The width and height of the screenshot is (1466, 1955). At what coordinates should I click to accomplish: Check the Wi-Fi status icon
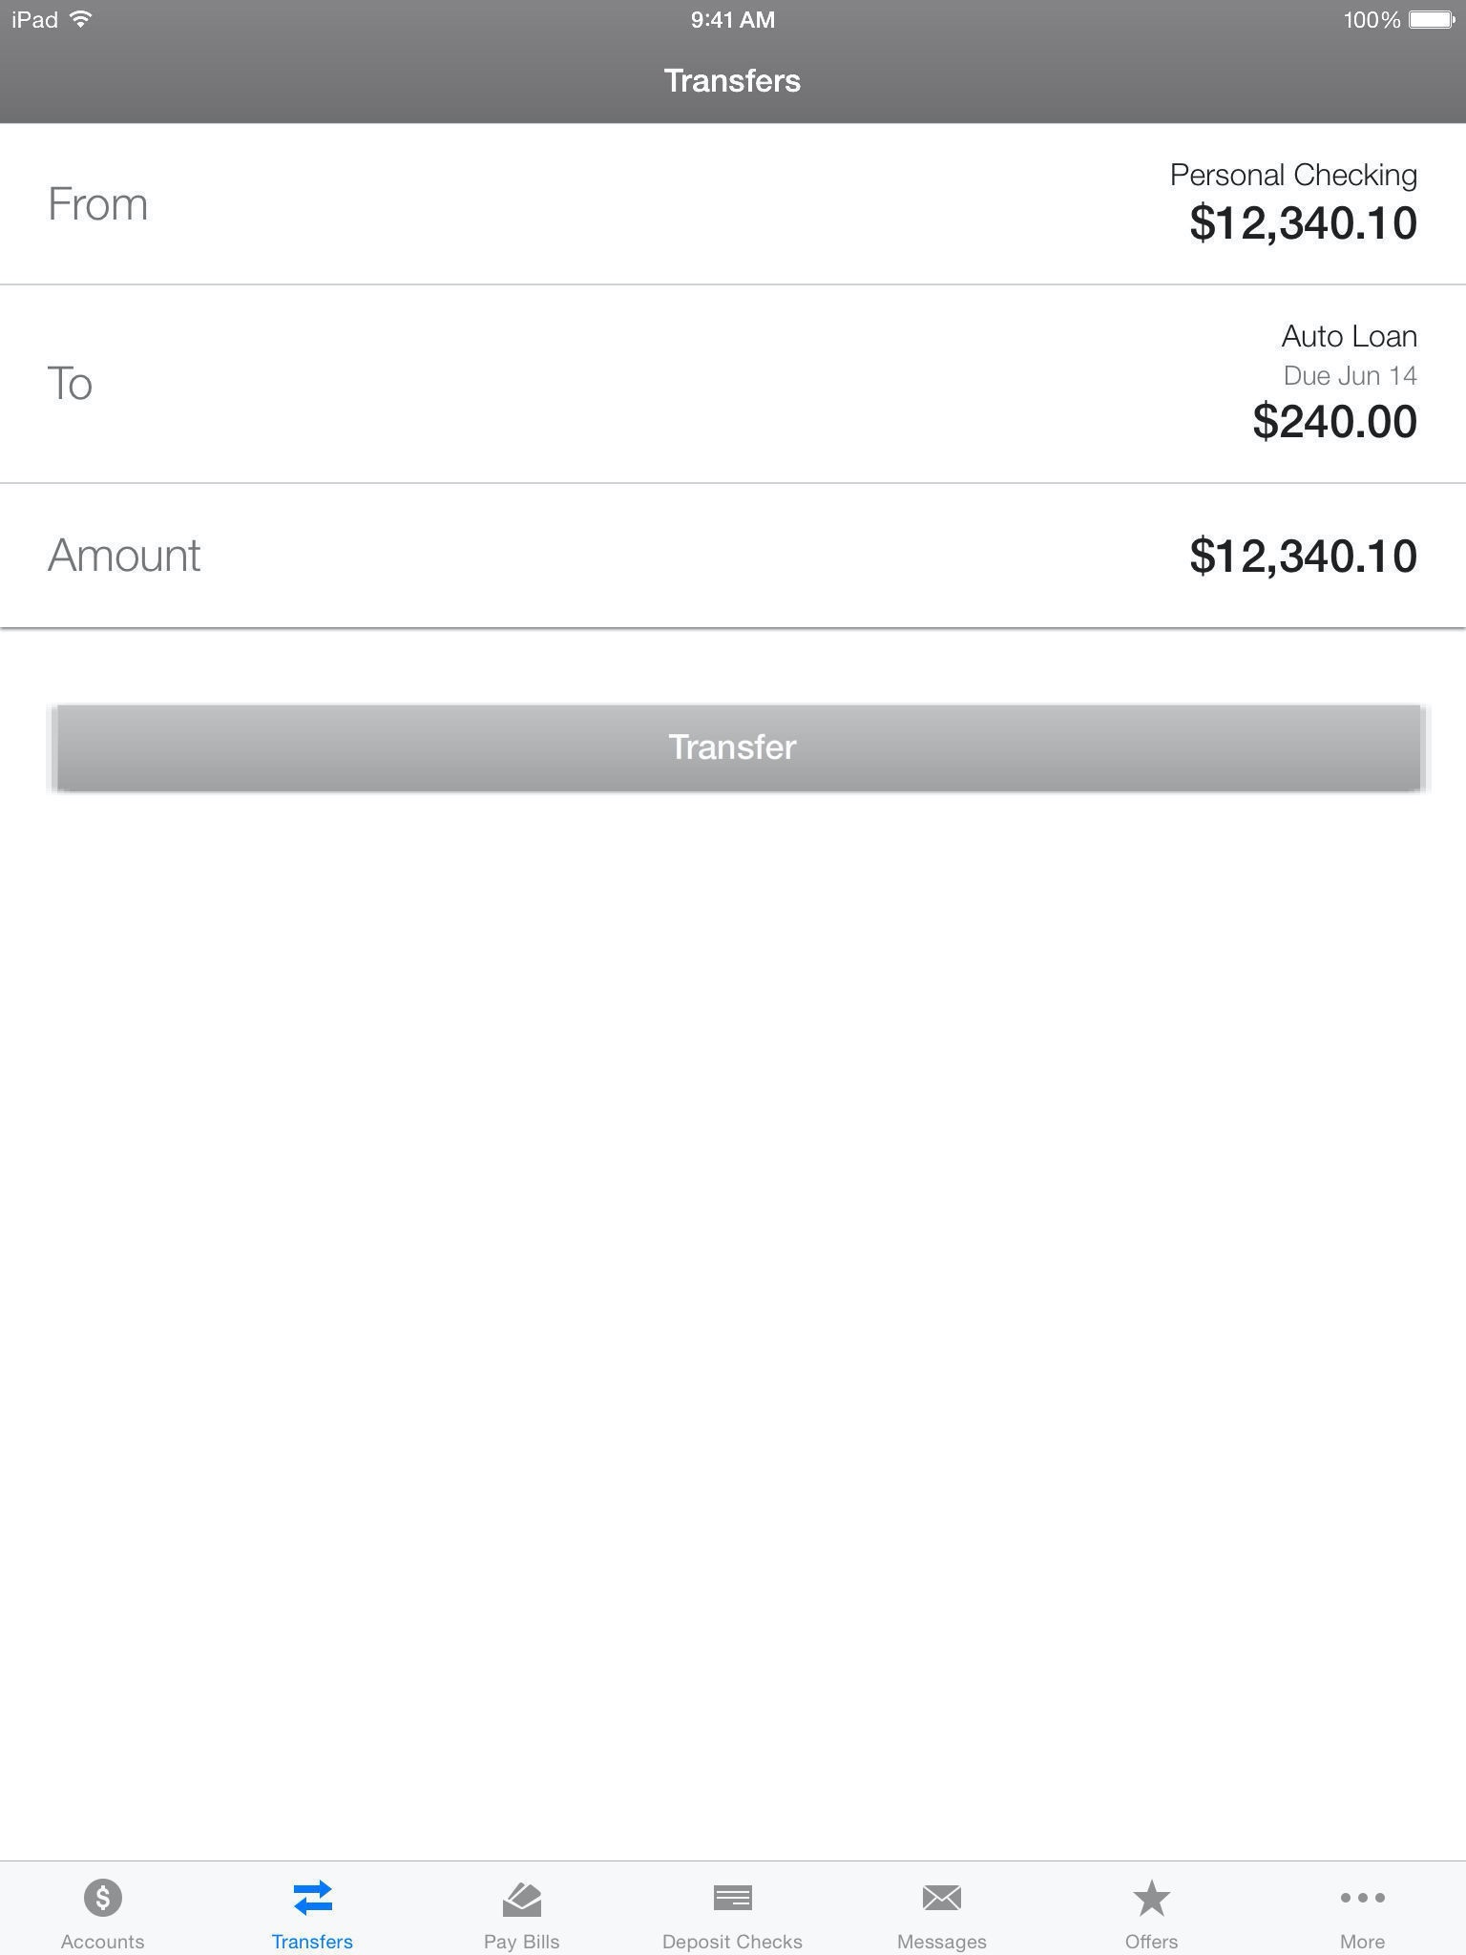(81, 19)
